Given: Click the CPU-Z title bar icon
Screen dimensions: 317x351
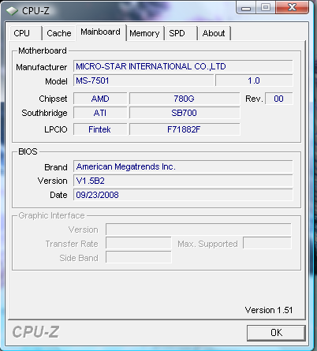Looking at the screenshot, I should [x=12, y=11].
